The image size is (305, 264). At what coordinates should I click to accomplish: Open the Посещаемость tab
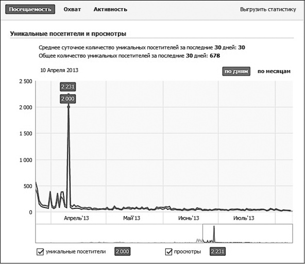[30, 9]
